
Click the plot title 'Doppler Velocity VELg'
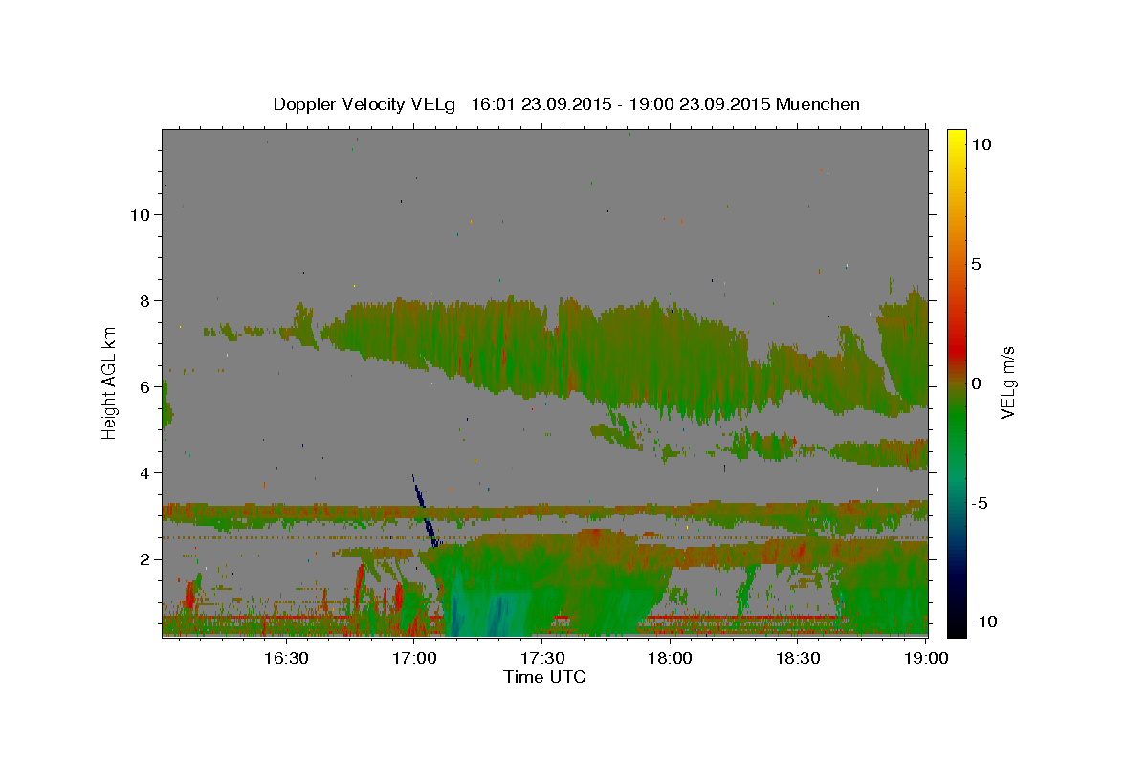[x=363, y=104]
